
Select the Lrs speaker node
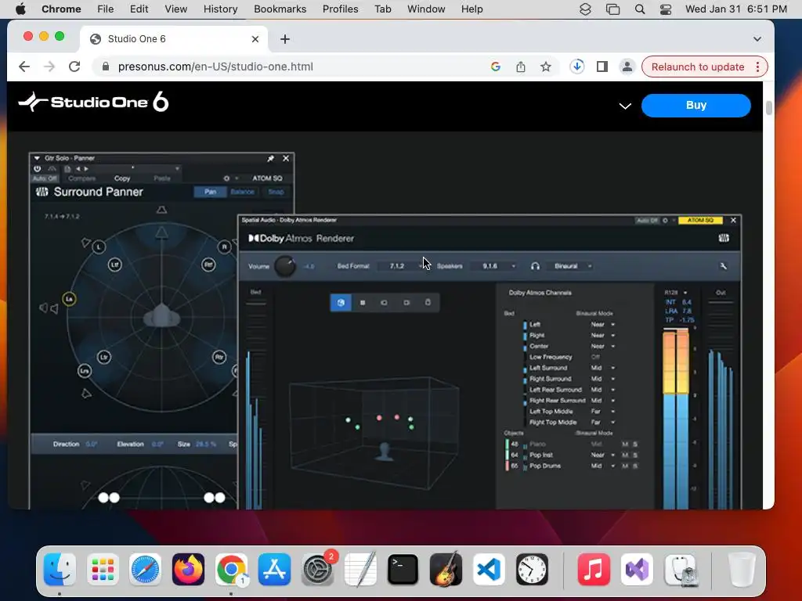(85, 371)
